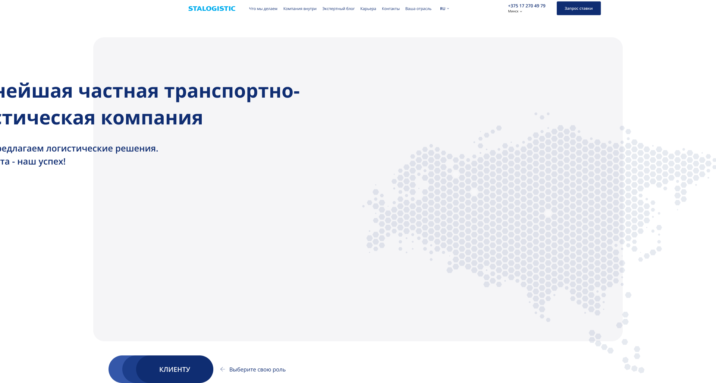Viewport: 716px width, 383px height.
Task: Open the Экспертный блог page
Action: tap(338, 9)
